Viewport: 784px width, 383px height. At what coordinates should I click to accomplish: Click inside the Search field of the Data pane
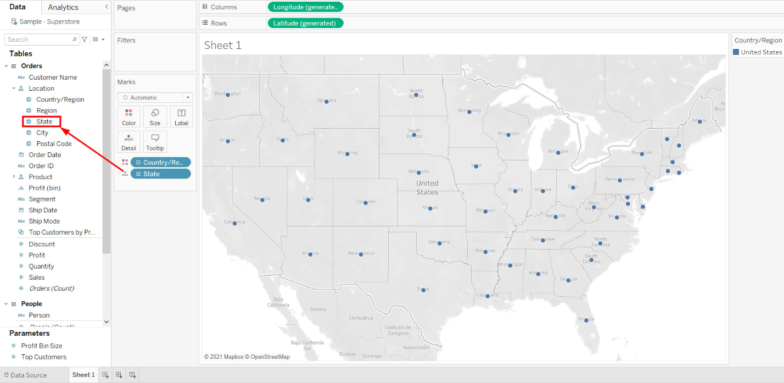[x=38, y=39]
